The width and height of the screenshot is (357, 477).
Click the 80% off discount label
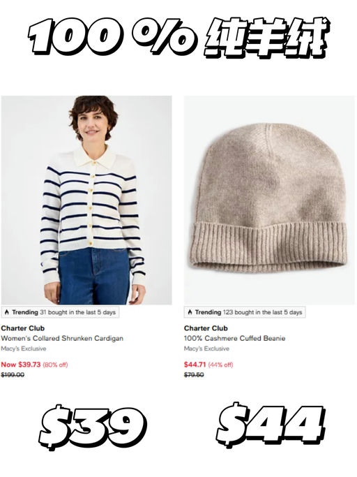click(x=55, y=365)
